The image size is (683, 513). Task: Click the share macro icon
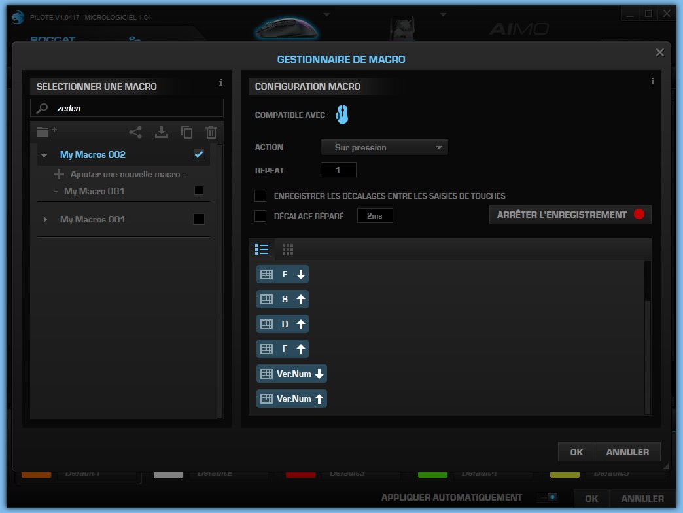[x=135, y=132]
